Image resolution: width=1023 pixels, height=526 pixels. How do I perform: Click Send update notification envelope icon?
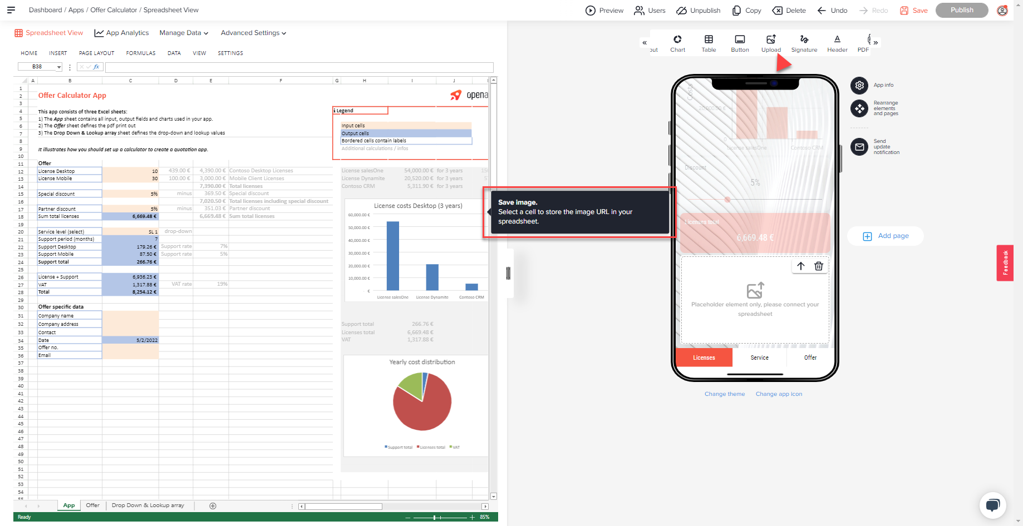pyautogui.click(x=859, y=147)
